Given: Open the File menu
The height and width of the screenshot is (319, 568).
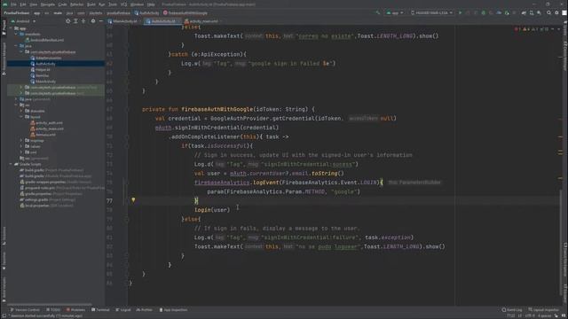Looking at the screenshot, I should [13, 4].
